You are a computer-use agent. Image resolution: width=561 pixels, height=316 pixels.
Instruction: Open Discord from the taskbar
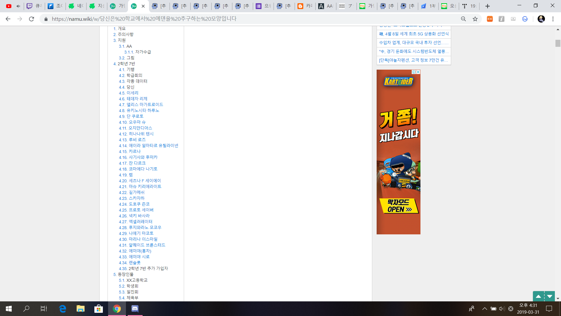pyautogui.click(x=135, y=309)
